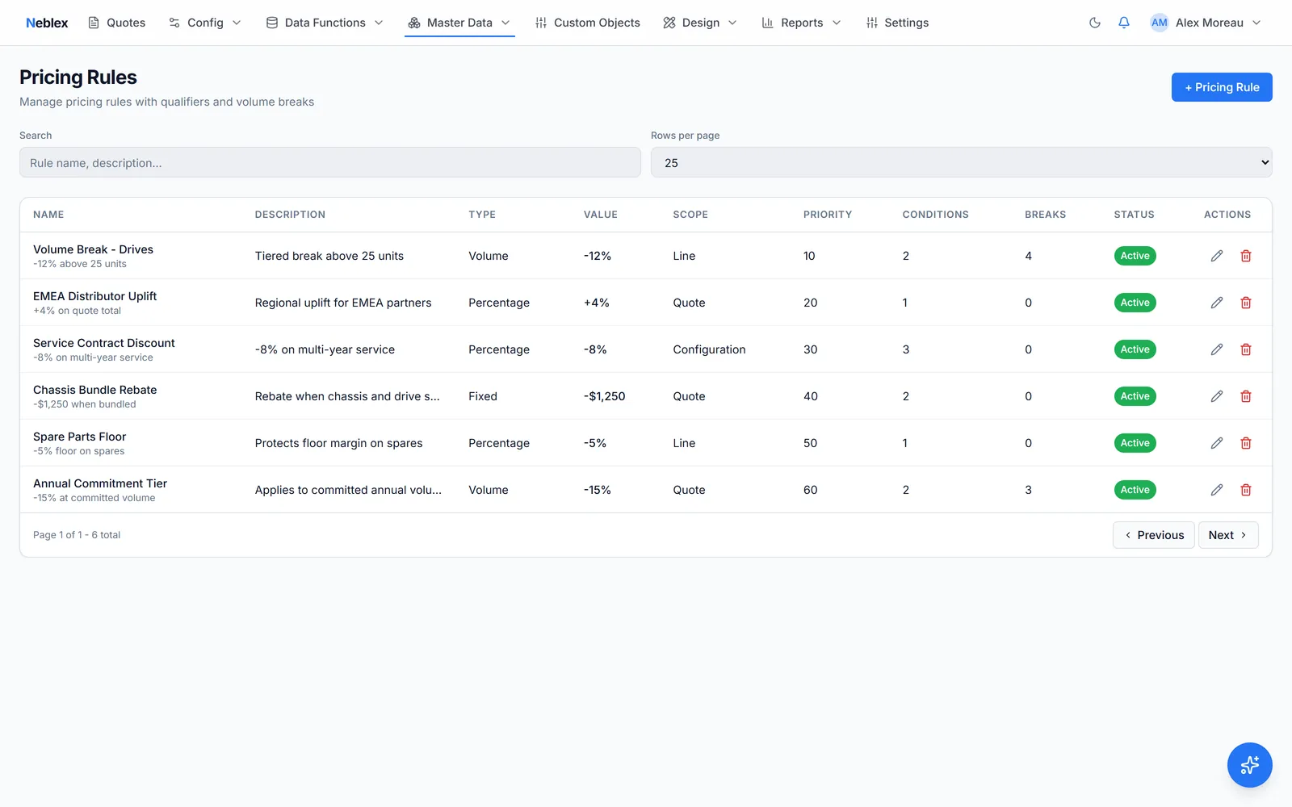Image resolution: width=1292 pixels, height=807 pixels.
Task: Delete the Annual Commitment Tier rule
Action: [1246, 490]
